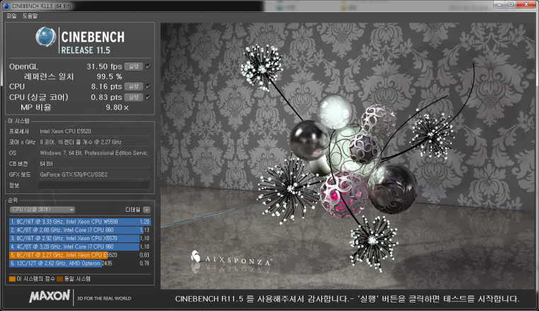Close the Cinebench window
This screenshot has width=539, height=311.
coord(526,4)
